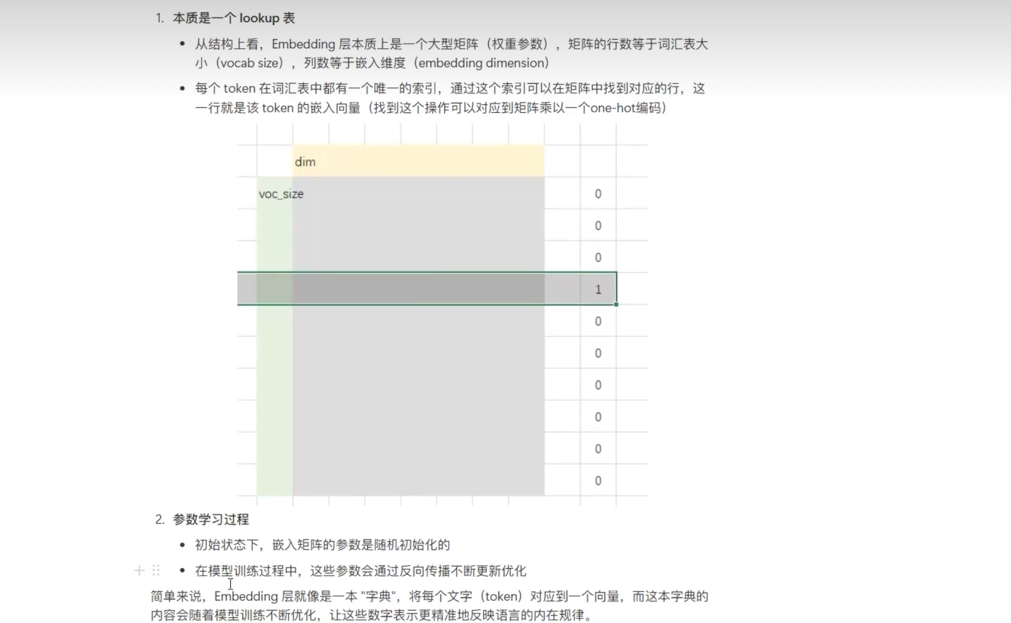Screen dimensions: 1011x623
Task: Click the one-hot编码 text in second bullet
Action: tap(625, 108)
